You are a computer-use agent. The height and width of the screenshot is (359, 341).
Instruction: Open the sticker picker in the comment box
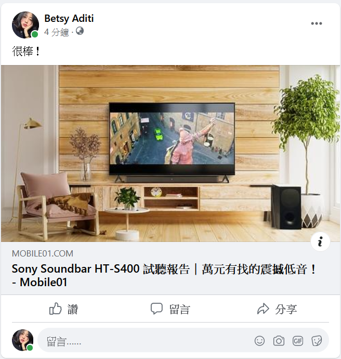click(317, 341)
